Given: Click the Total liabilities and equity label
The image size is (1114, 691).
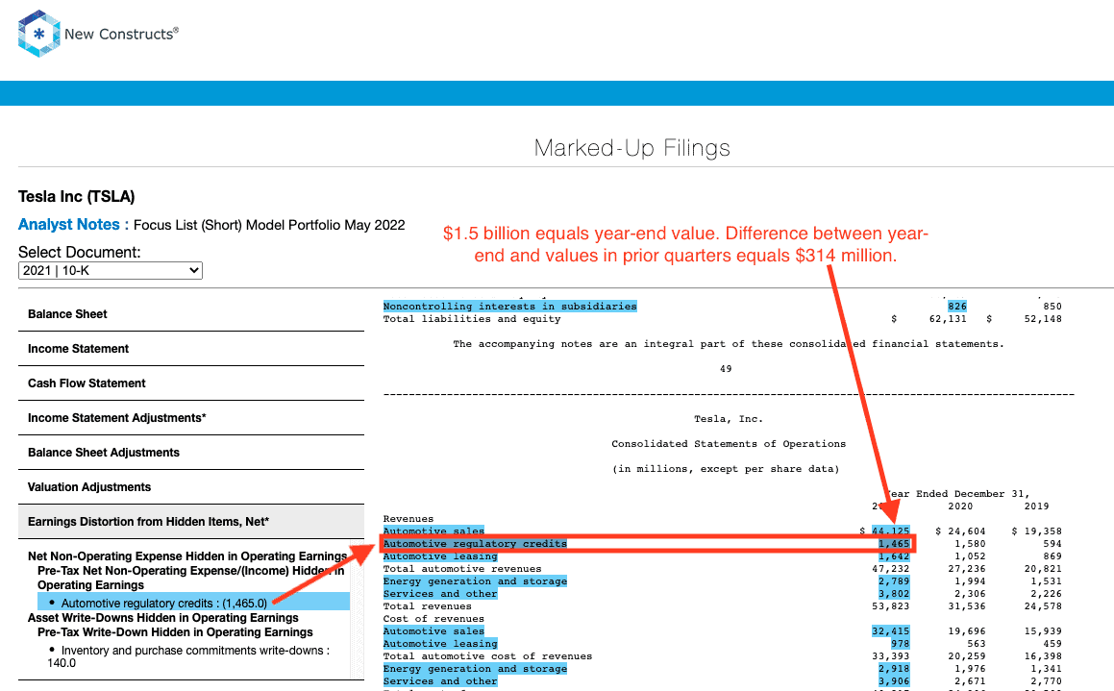Looking at the screenshot, I should 472,319.
